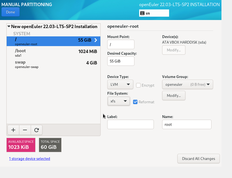Click the Desired Capacity input field
The height and width of the screenshot is (178, 232).
pos(121,61)
